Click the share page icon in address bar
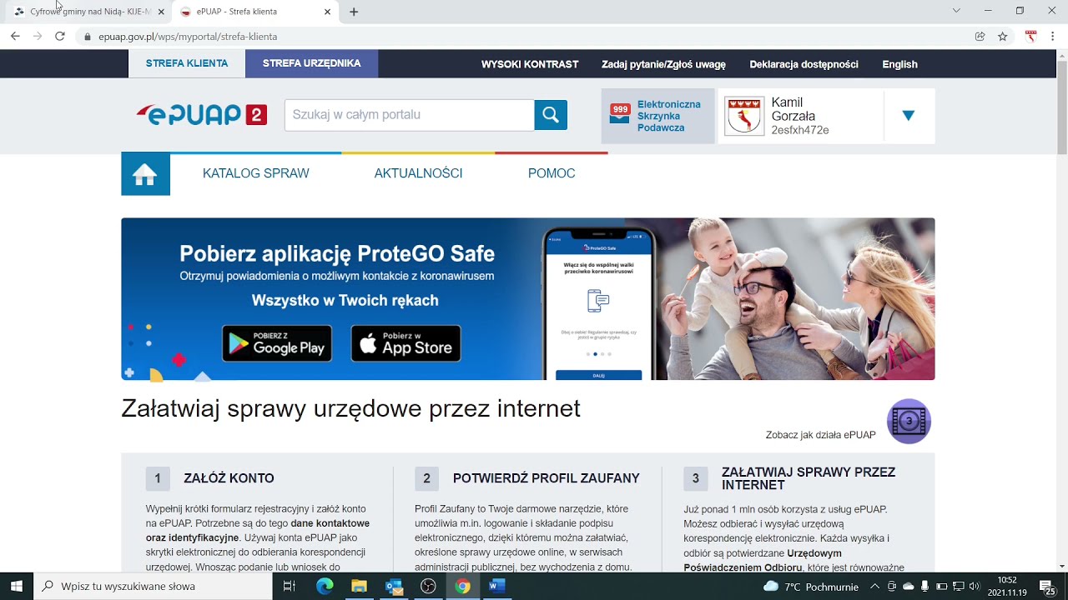 click(x=980, y=37)
